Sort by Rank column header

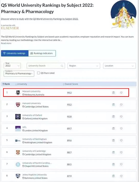click(x=6, y=84)
